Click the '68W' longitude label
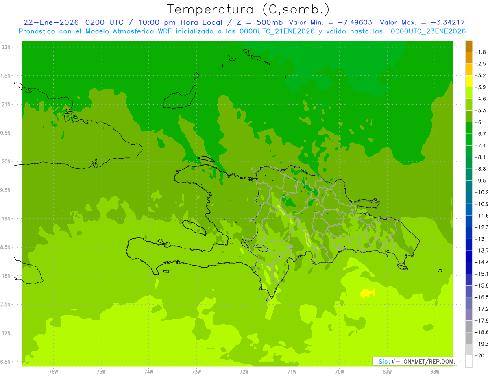Image resolution: width=488 pixels, height=377 pixels. [x=435, y=372]
